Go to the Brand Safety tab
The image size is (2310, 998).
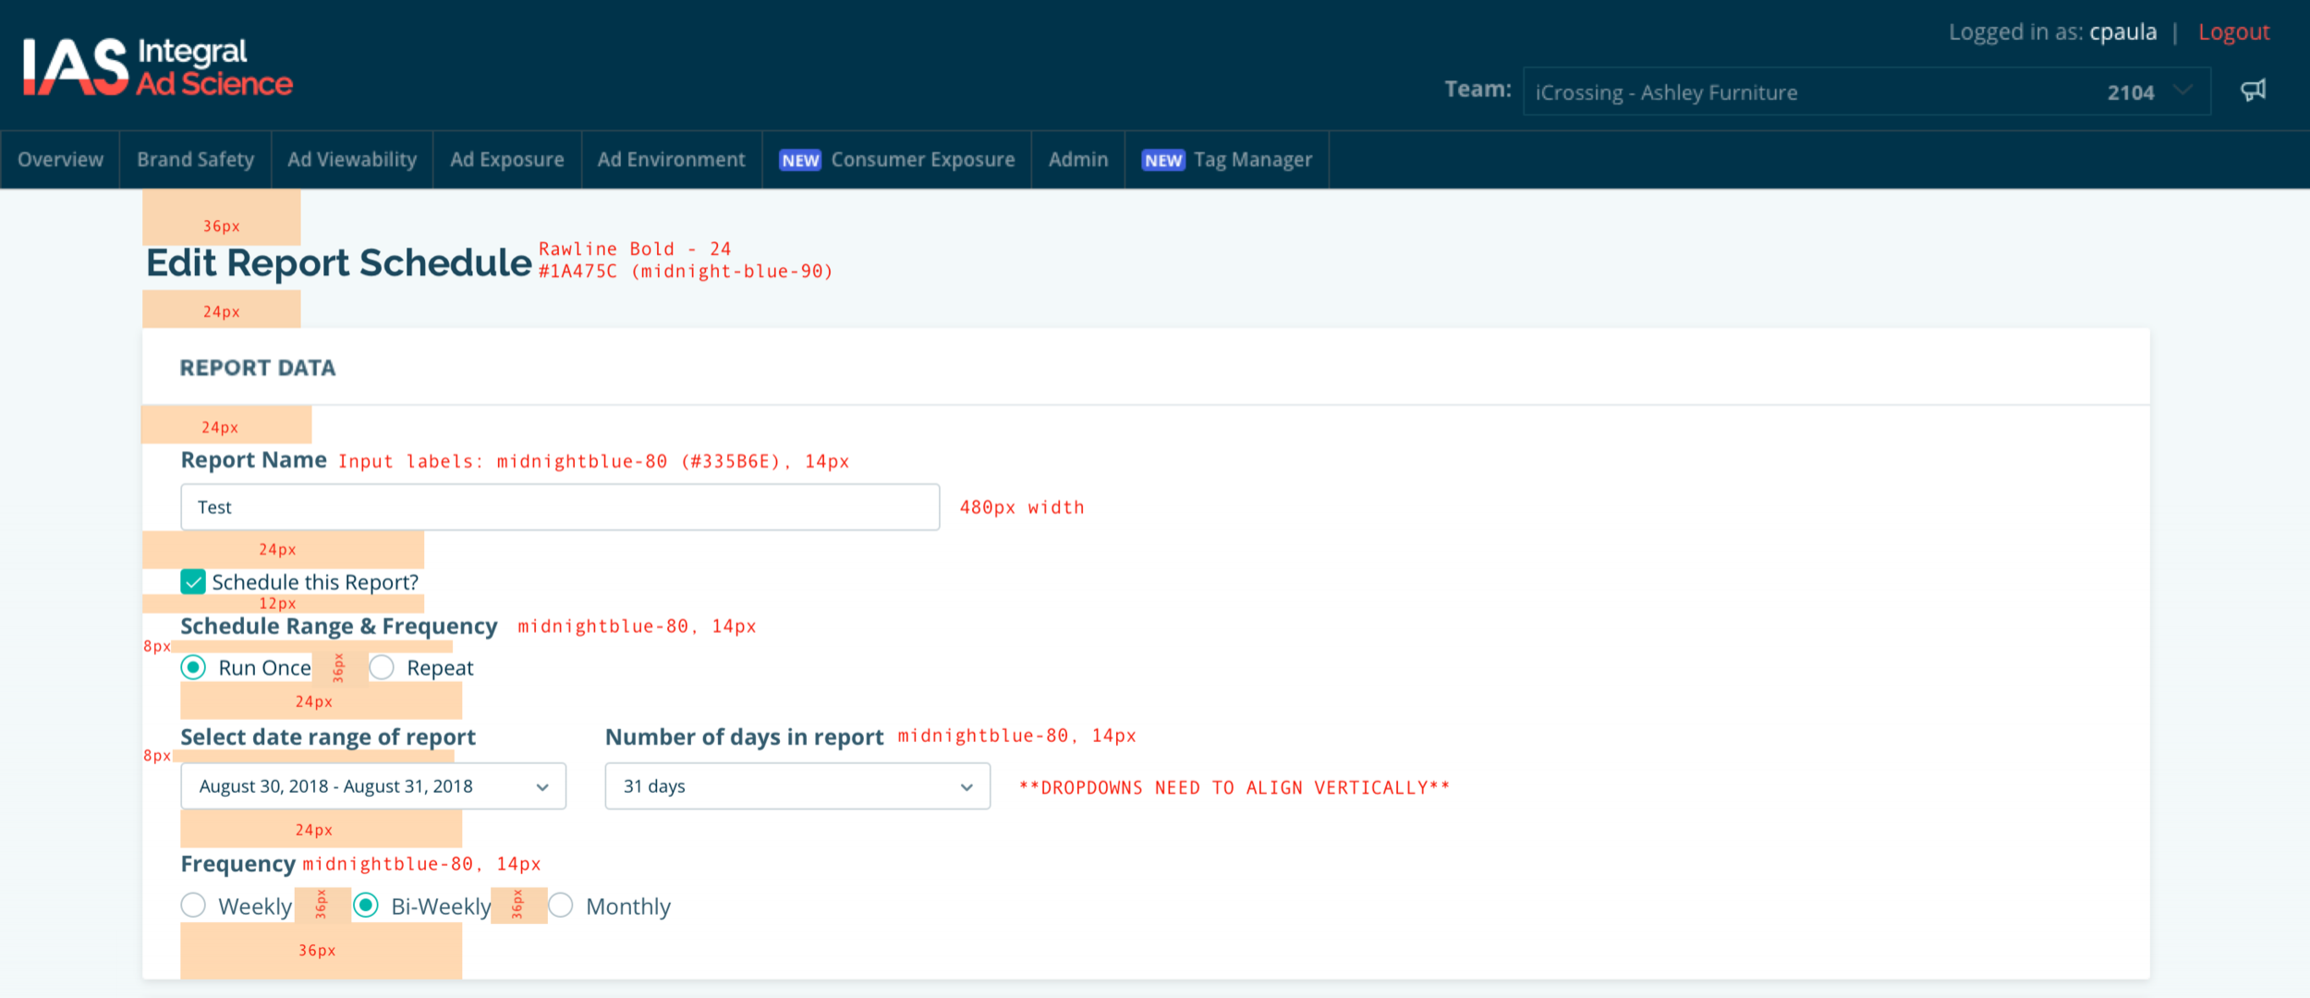coord(195,160)
